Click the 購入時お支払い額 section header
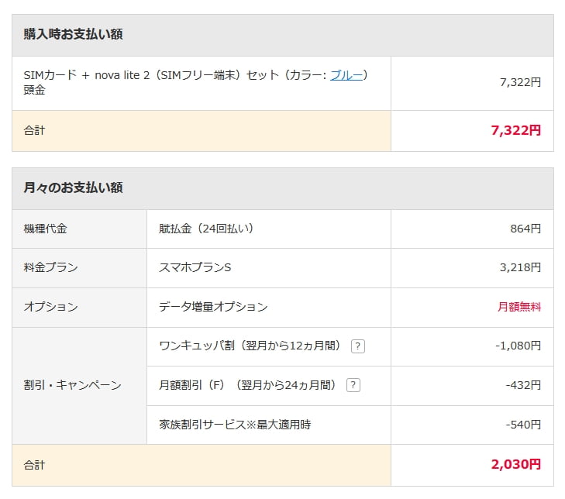Screen dimensions: 565x499 tap(74, 34)
